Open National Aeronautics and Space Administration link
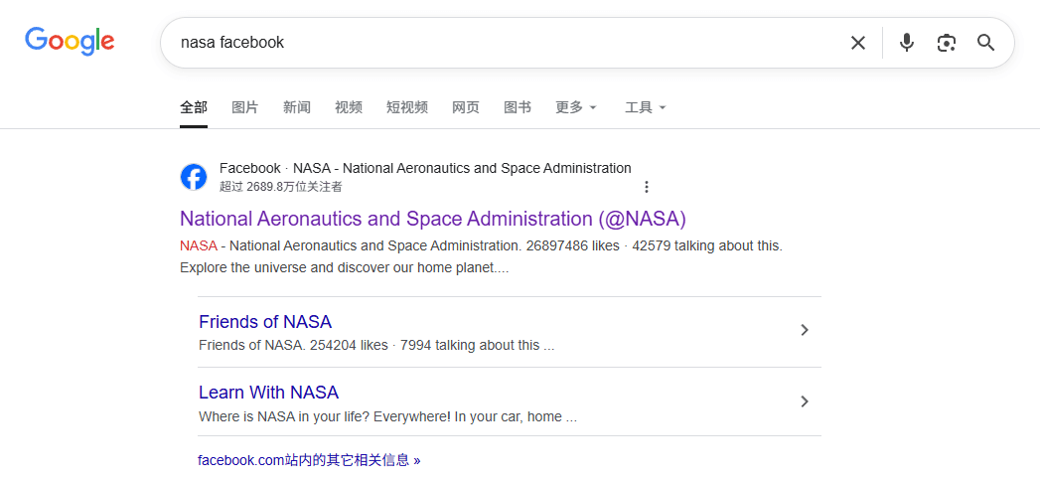 432,219
